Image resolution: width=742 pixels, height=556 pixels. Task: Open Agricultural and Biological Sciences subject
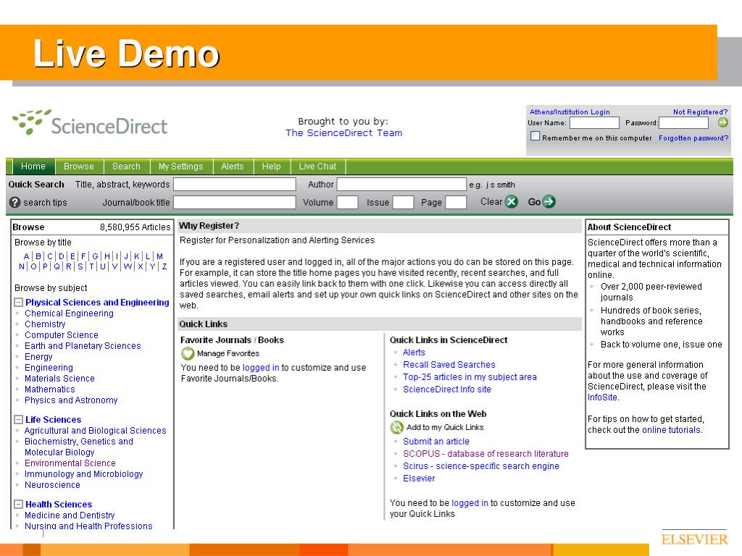click(x=95, y=431)
